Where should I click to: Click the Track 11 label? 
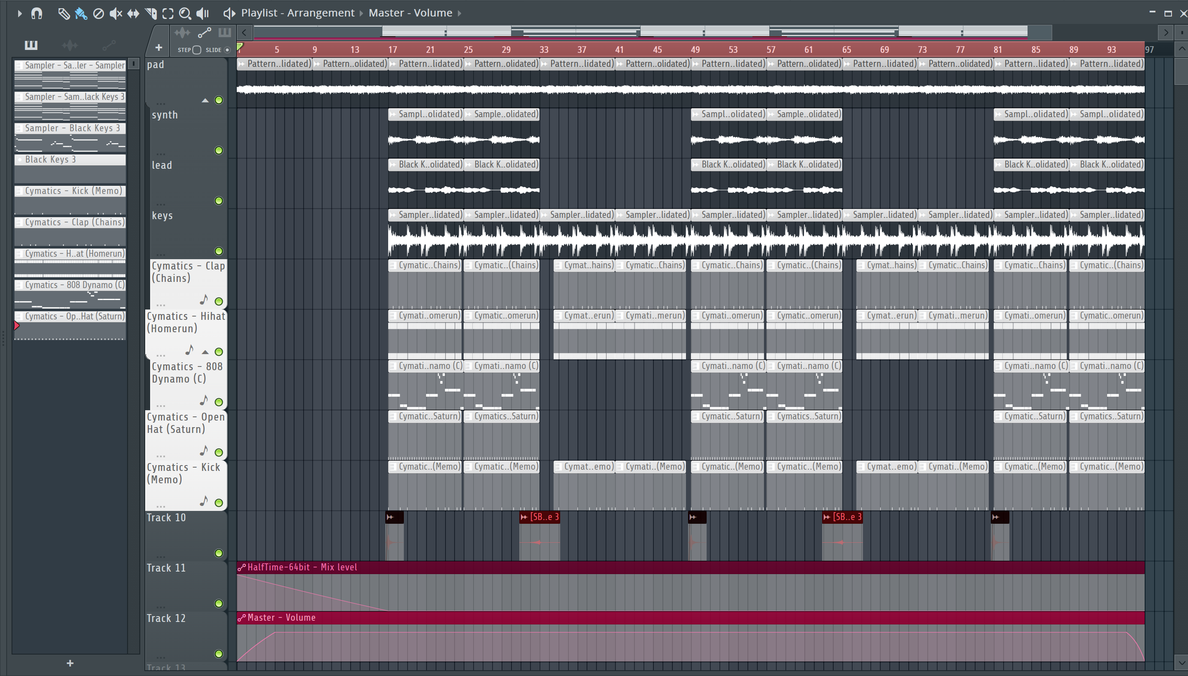[166, 568]
